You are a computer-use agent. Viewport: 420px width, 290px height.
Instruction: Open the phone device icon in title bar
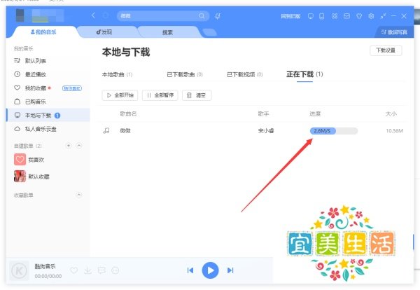coord(322,16)
